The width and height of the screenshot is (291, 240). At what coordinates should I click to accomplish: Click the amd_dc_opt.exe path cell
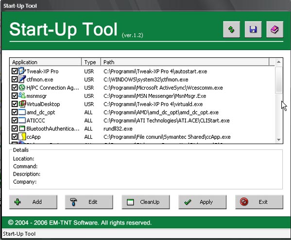click(161, 112)
